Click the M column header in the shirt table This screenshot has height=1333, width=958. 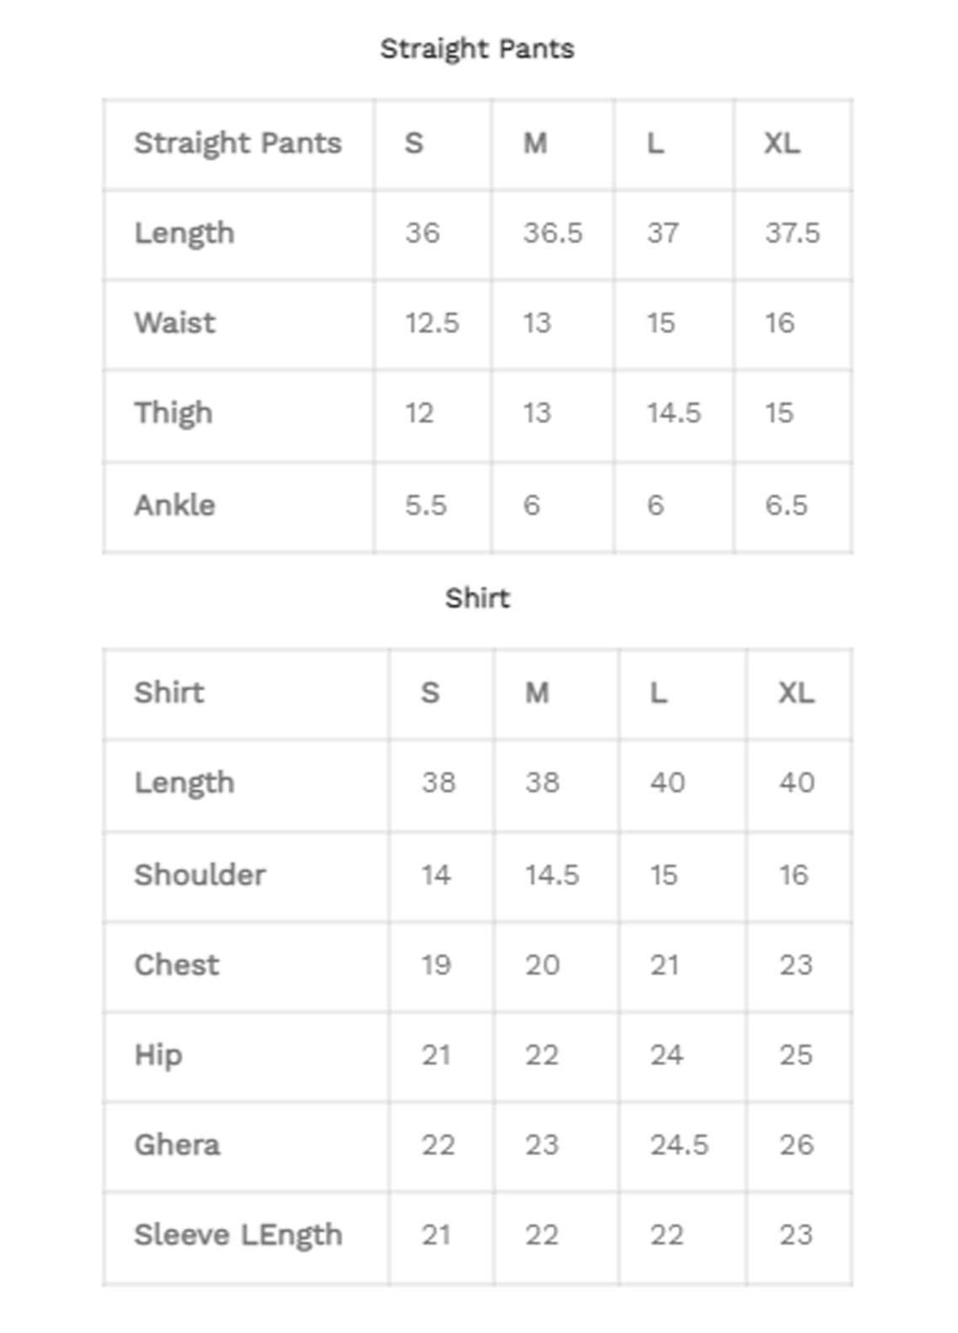pos(537,693)
